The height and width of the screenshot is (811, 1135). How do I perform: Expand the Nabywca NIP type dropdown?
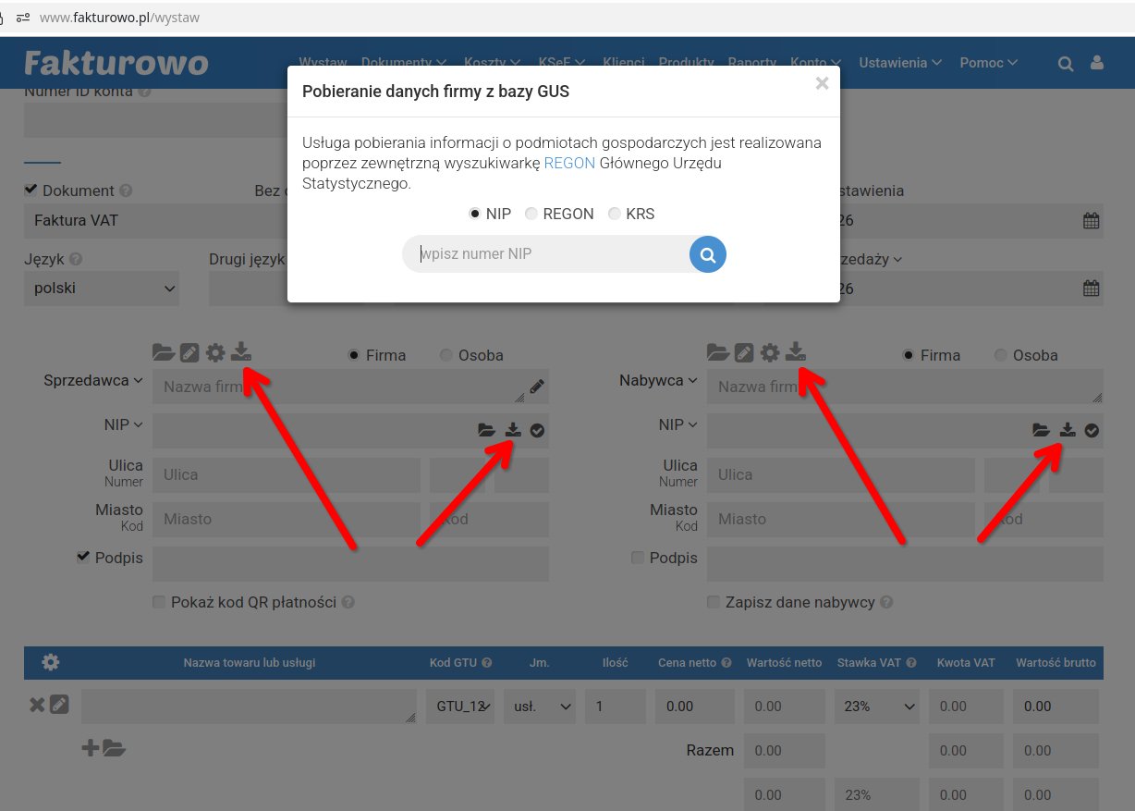[678, 424]
